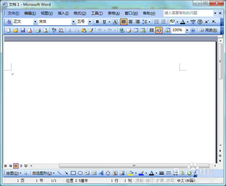
Task: Draw a rectangle shape tool
Action: coord(73,173)
